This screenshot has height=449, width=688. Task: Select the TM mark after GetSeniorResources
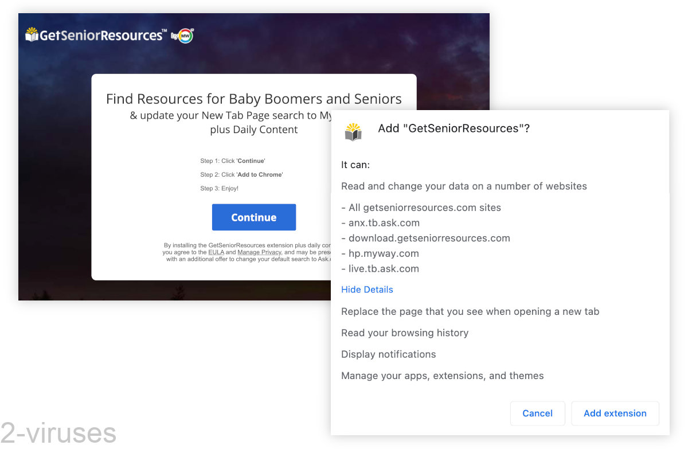[165, 30]
